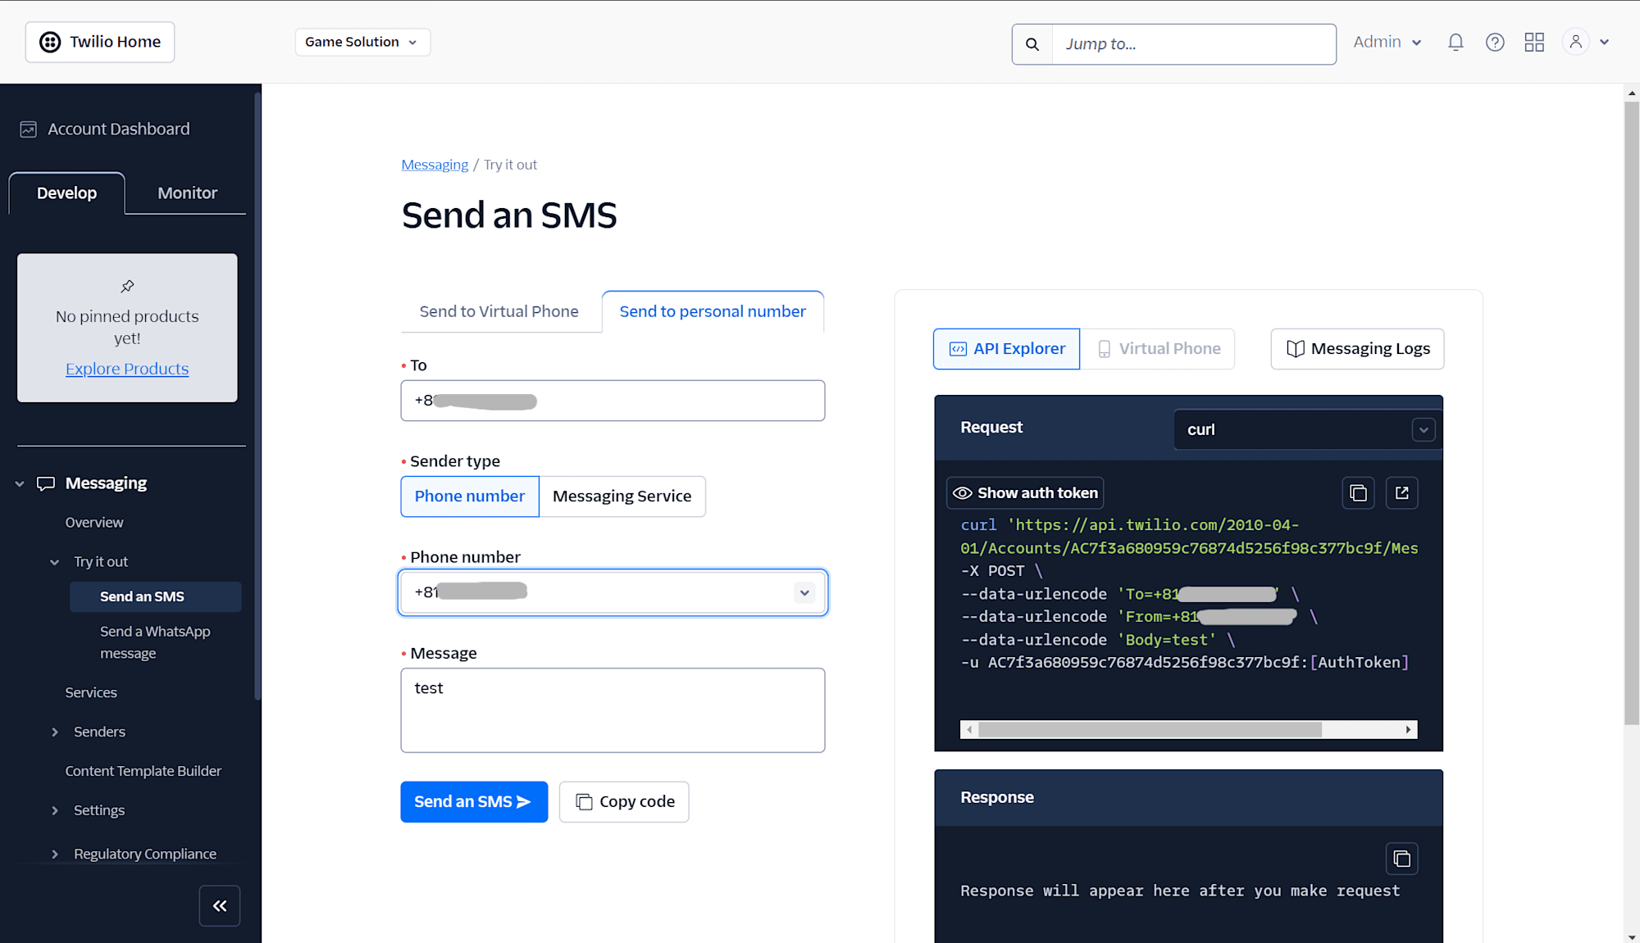Open the Game Solution account dropdown
This screenshot has height=943, width=1640.
pyautogui.click(x=362, y=42)
